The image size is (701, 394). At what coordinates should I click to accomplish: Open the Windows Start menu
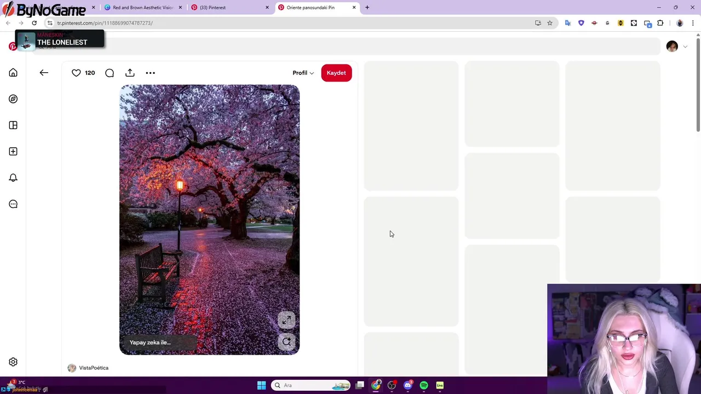click(261, 385)
